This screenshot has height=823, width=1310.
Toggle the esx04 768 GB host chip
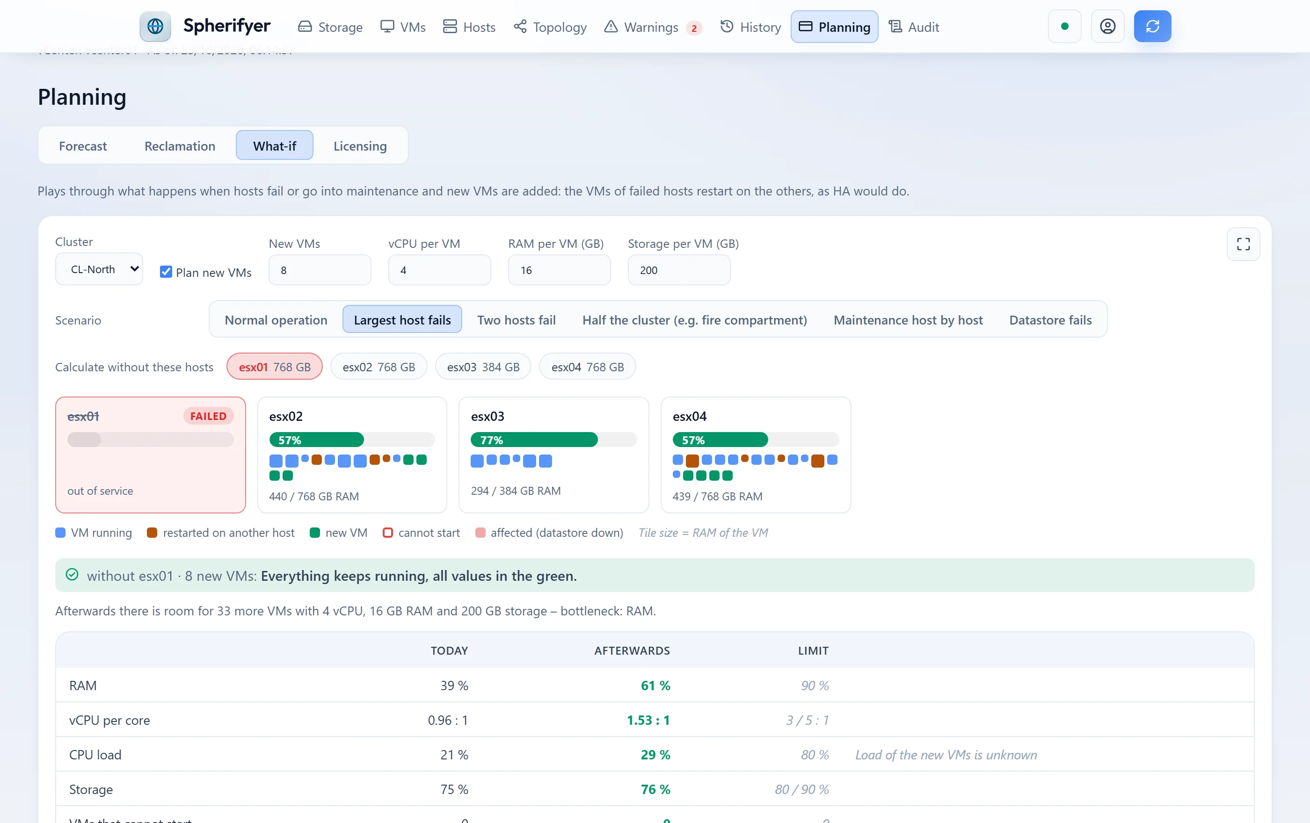pyautogui.click(x=588, y=367)
